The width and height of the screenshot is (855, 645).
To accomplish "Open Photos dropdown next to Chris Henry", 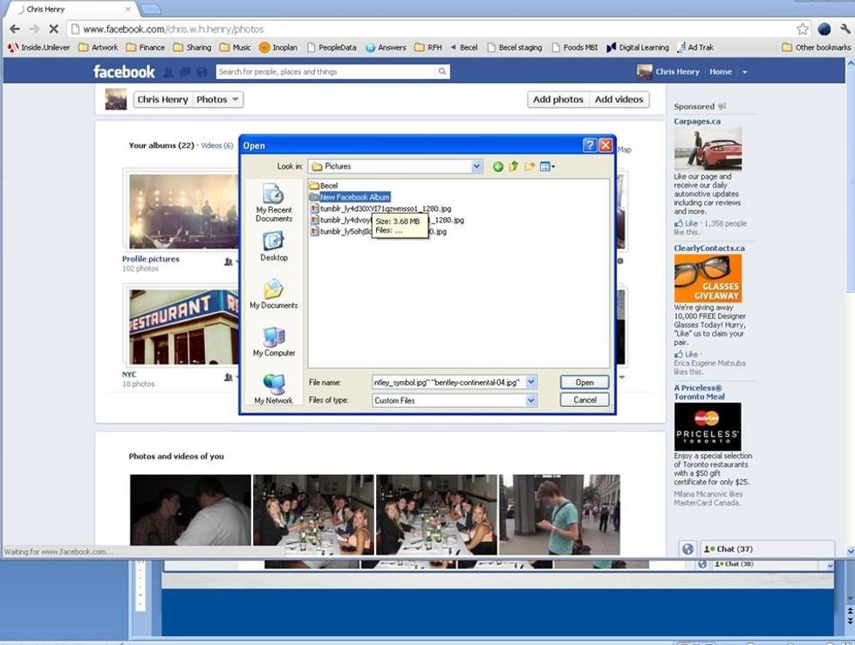I will pos(217,99).
